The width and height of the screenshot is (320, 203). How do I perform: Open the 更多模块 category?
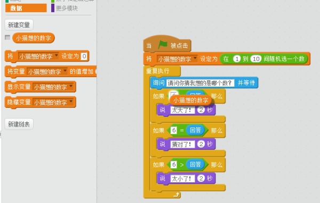67,8
